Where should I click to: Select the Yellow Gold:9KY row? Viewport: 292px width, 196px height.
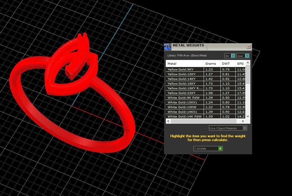pos(206,69)
